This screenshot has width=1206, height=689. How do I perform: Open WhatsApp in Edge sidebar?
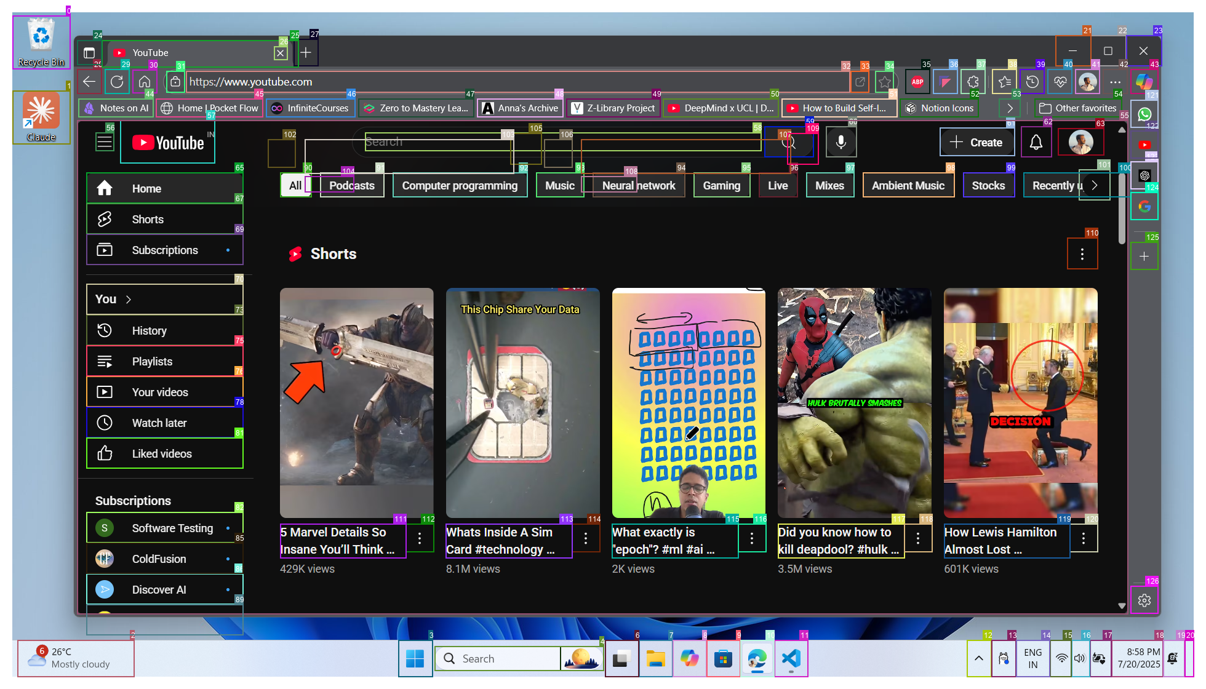pos(1144,114)
